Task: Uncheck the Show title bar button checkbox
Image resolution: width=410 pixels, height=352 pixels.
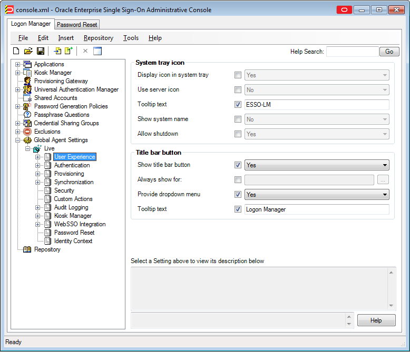Action: click(x=238, y=165)
